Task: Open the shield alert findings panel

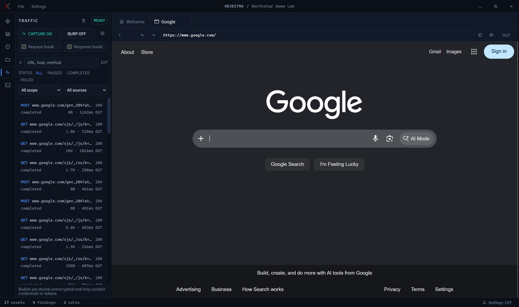Action: pos(8,47)
